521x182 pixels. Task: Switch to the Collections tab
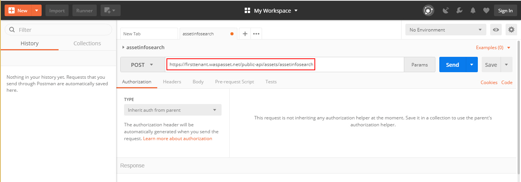pos(87,43)
